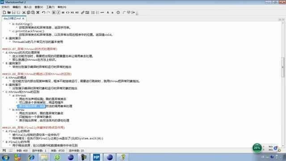The height and width of the screenshot is (161, 286).
Task: Click the line containing c:printStackTrace()
Action: point(28,31)
